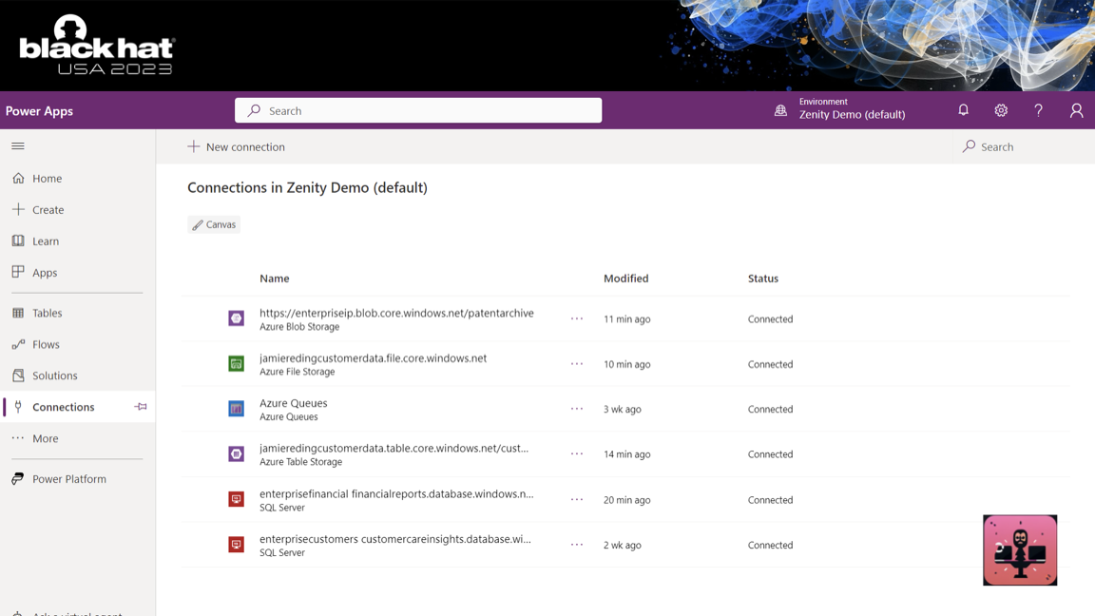
Task: Click the environment picker icon
Action: [x=780, y=110]
